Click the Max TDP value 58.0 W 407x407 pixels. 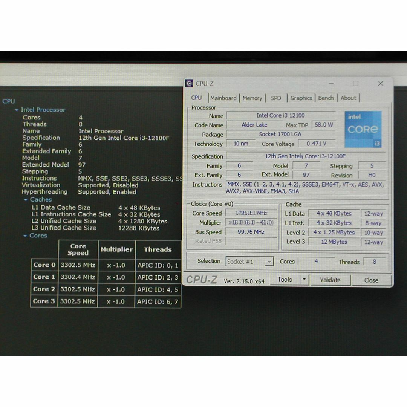pyautogui.click(x=324, y=125)
